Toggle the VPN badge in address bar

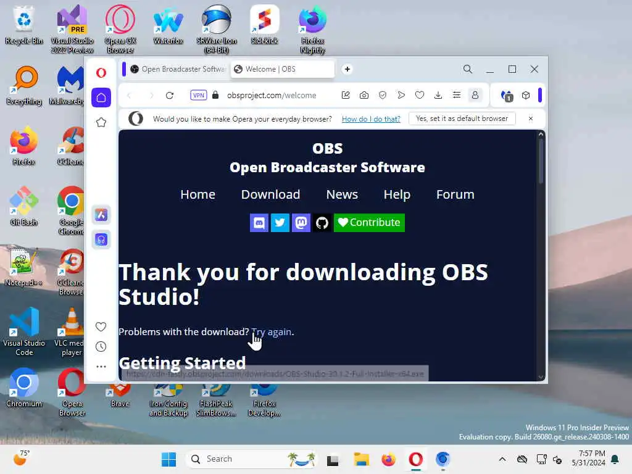pos(198,96)
